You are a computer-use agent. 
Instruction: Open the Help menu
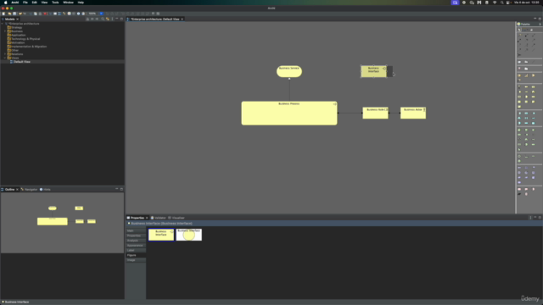[x=81, y=3]
